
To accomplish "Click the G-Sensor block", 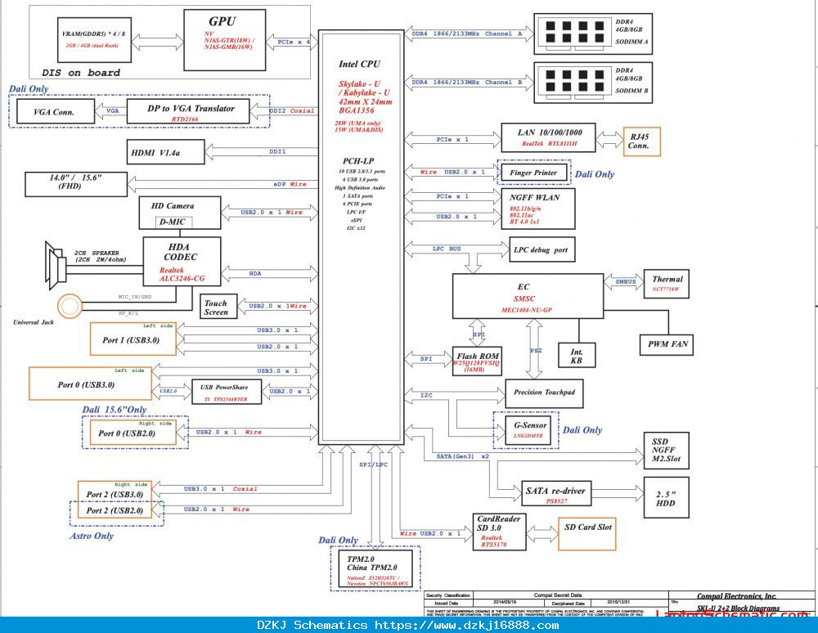I will coord(528,430).
